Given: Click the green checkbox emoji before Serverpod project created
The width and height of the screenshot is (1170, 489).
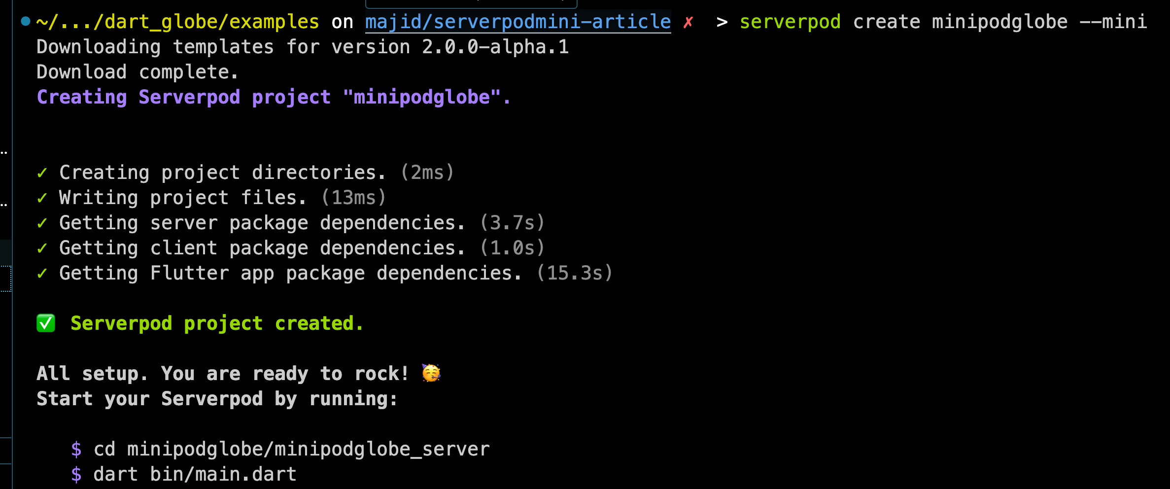Looking at the screenshot, I should click(x=46, y=324).
